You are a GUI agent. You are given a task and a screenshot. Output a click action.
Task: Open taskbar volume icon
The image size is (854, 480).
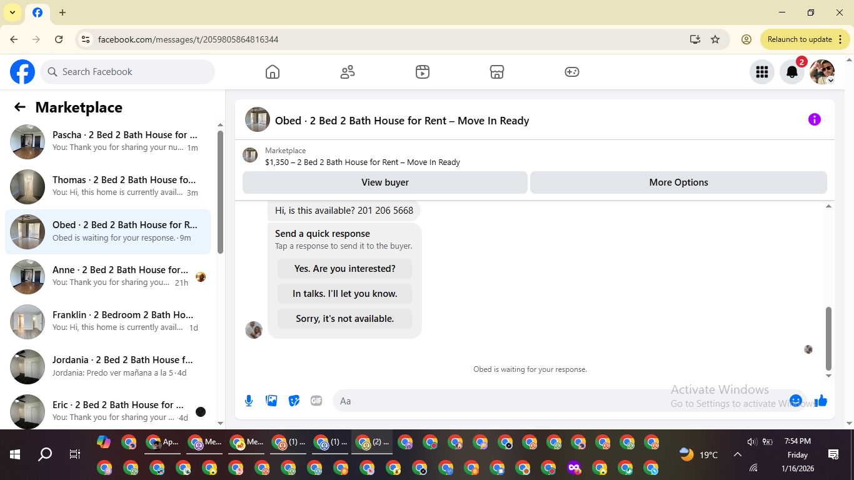pos(752,442)
